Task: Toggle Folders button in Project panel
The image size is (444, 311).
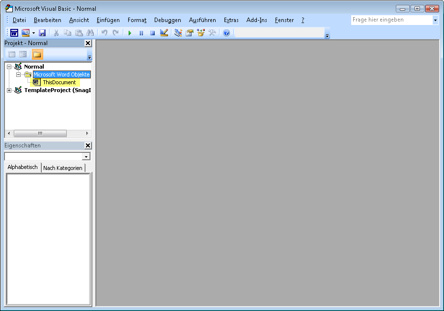Action: (37, 54)
